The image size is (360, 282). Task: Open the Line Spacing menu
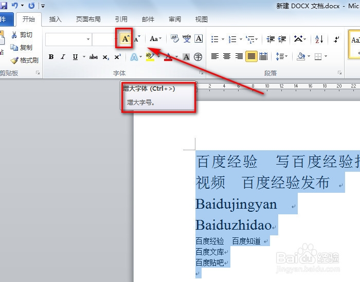click(x=281, y=56)
